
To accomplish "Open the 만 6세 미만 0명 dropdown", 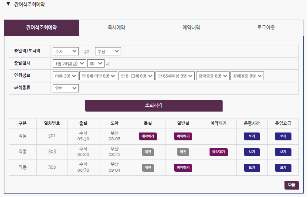I will point(98,76).
